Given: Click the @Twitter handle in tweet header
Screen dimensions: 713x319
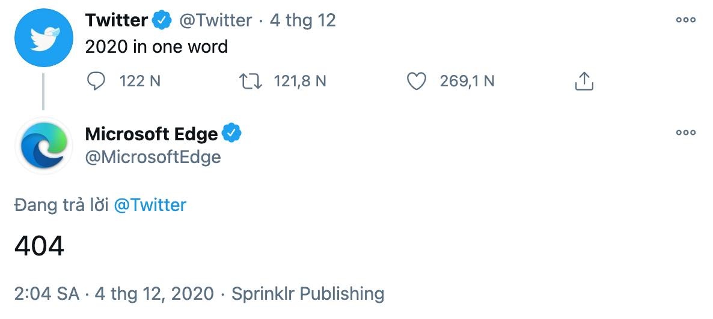Looking at the screenshot, I should click(x=216, y=20).
